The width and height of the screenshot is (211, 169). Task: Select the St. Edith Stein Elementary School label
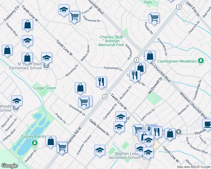pyautogui.click(x=25, y=66)
